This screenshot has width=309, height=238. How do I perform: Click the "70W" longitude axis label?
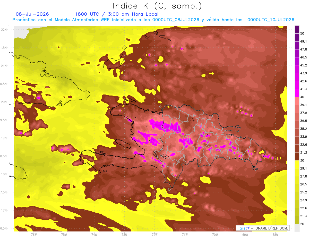[215, 235]
